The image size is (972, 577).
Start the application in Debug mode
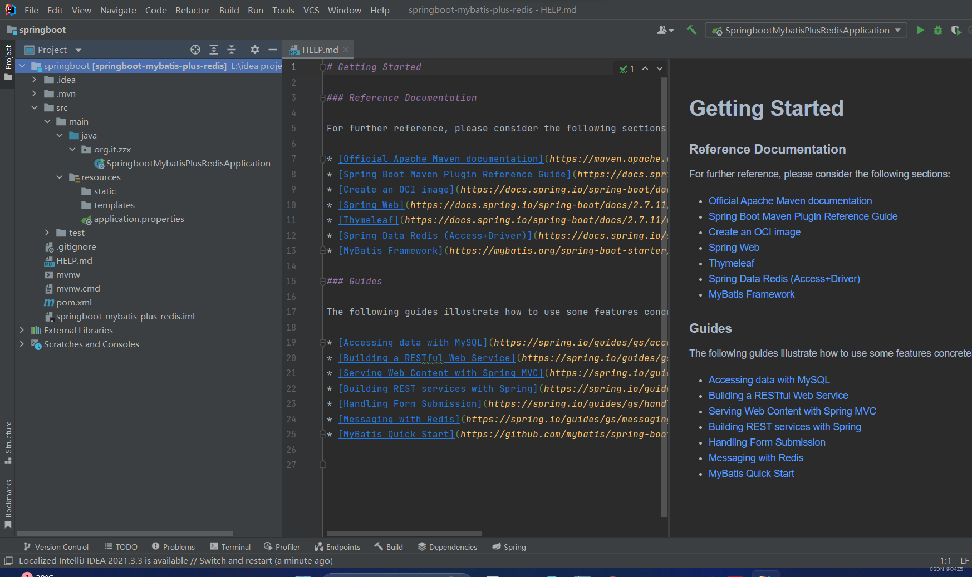coord(938,30)
